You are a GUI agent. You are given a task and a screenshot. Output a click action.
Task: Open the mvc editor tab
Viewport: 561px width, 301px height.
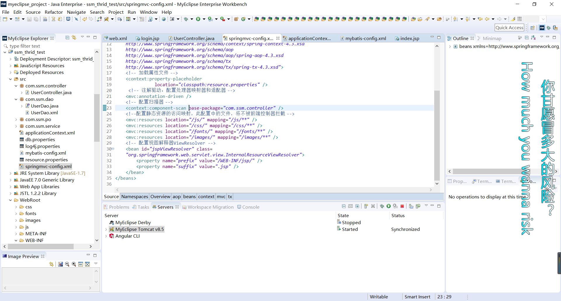(x=221, y=197)
